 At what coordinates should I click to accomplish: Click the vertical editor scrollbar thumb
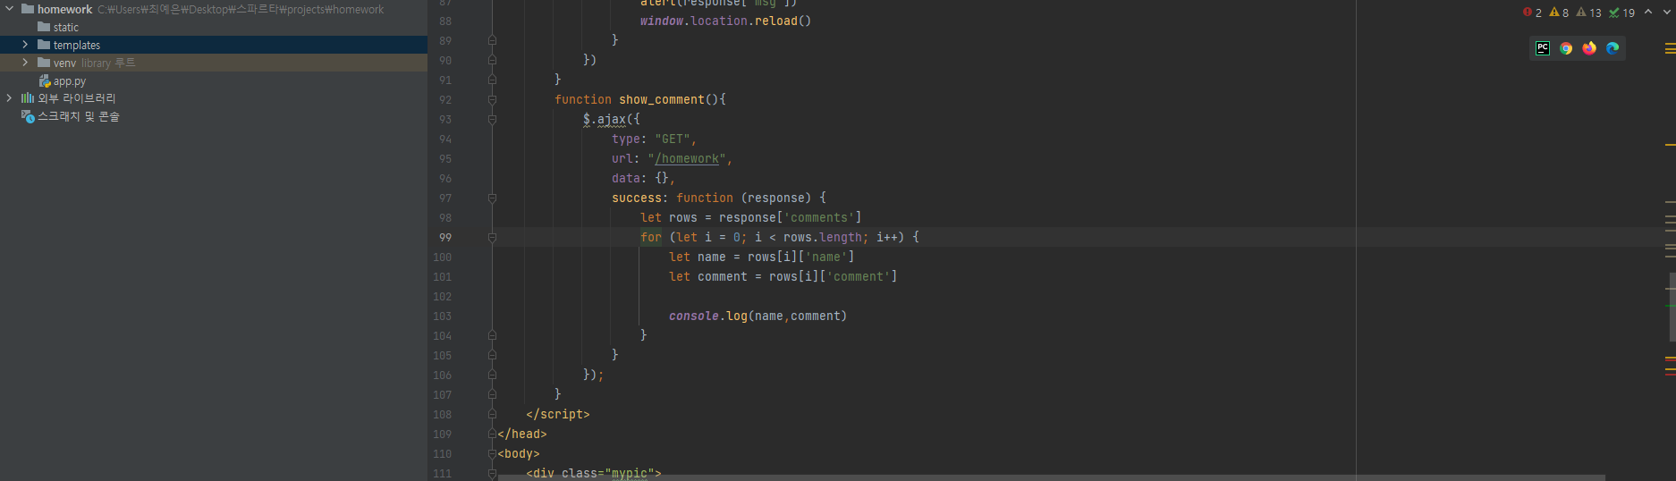pos(1672,307)
